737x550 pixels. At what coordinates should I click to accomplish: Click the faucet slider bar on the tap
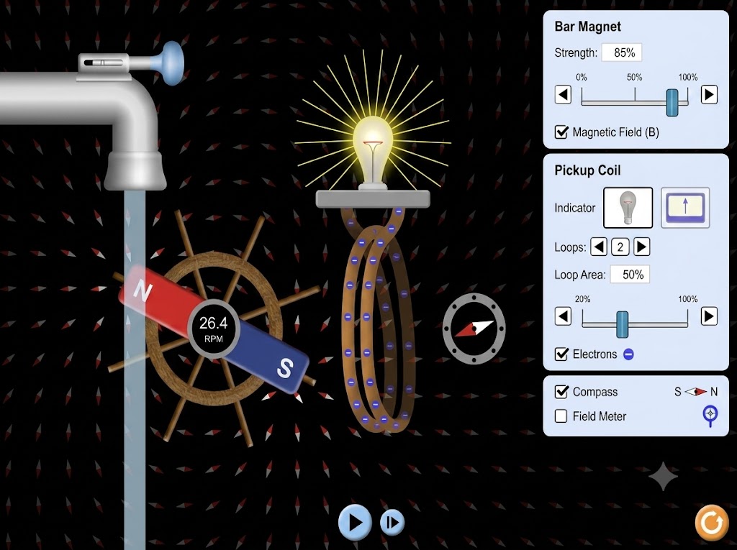(x=104, y=63)
